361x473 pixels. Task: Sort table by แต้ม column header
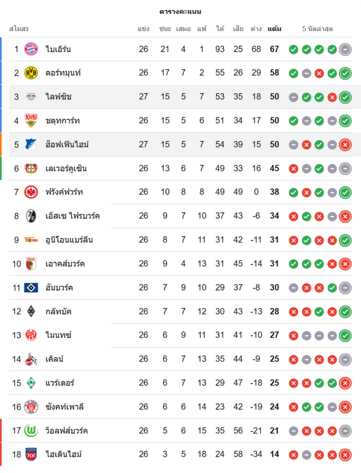click(274, 29)
